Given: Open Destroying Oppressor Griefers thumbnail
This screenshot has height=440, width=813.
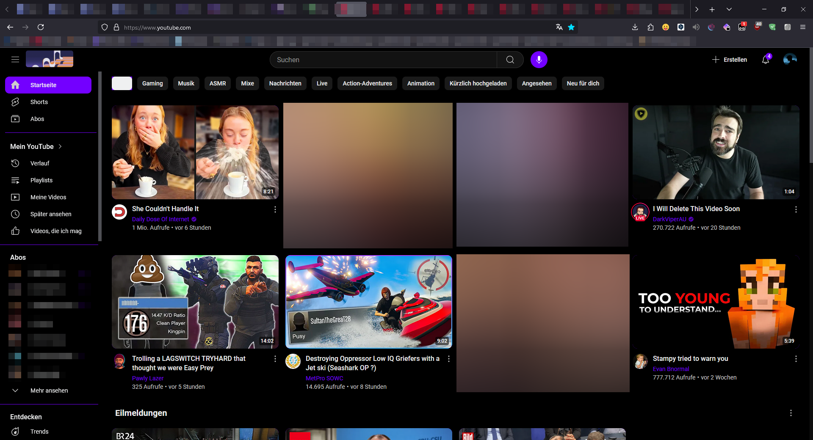Looking at the screenshot, I should pos(369,302).
